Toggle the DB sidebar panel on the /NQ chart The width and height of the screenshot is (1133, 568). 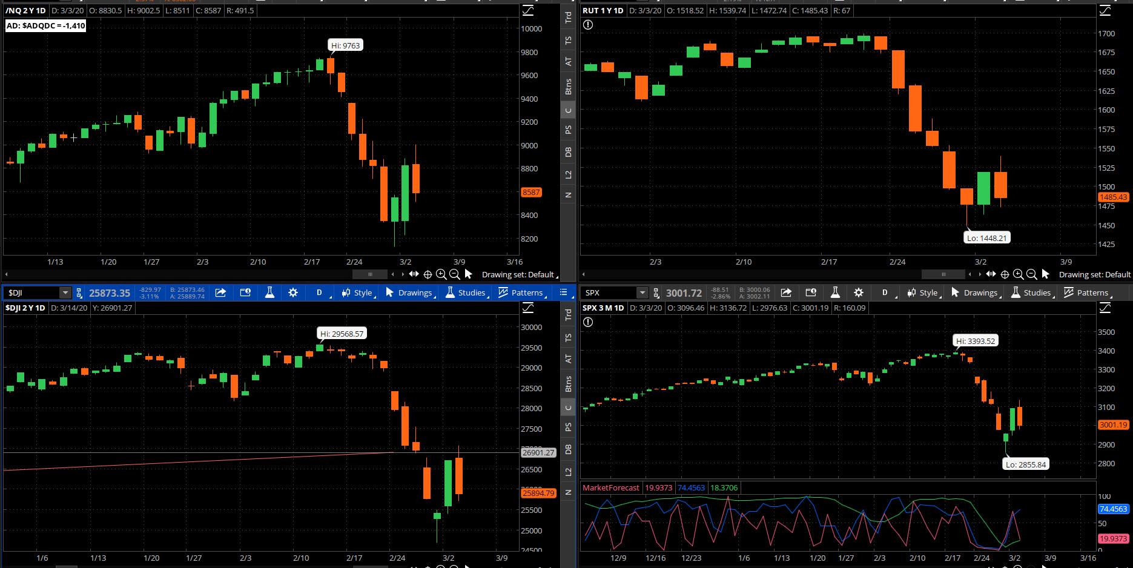[568, 152]
